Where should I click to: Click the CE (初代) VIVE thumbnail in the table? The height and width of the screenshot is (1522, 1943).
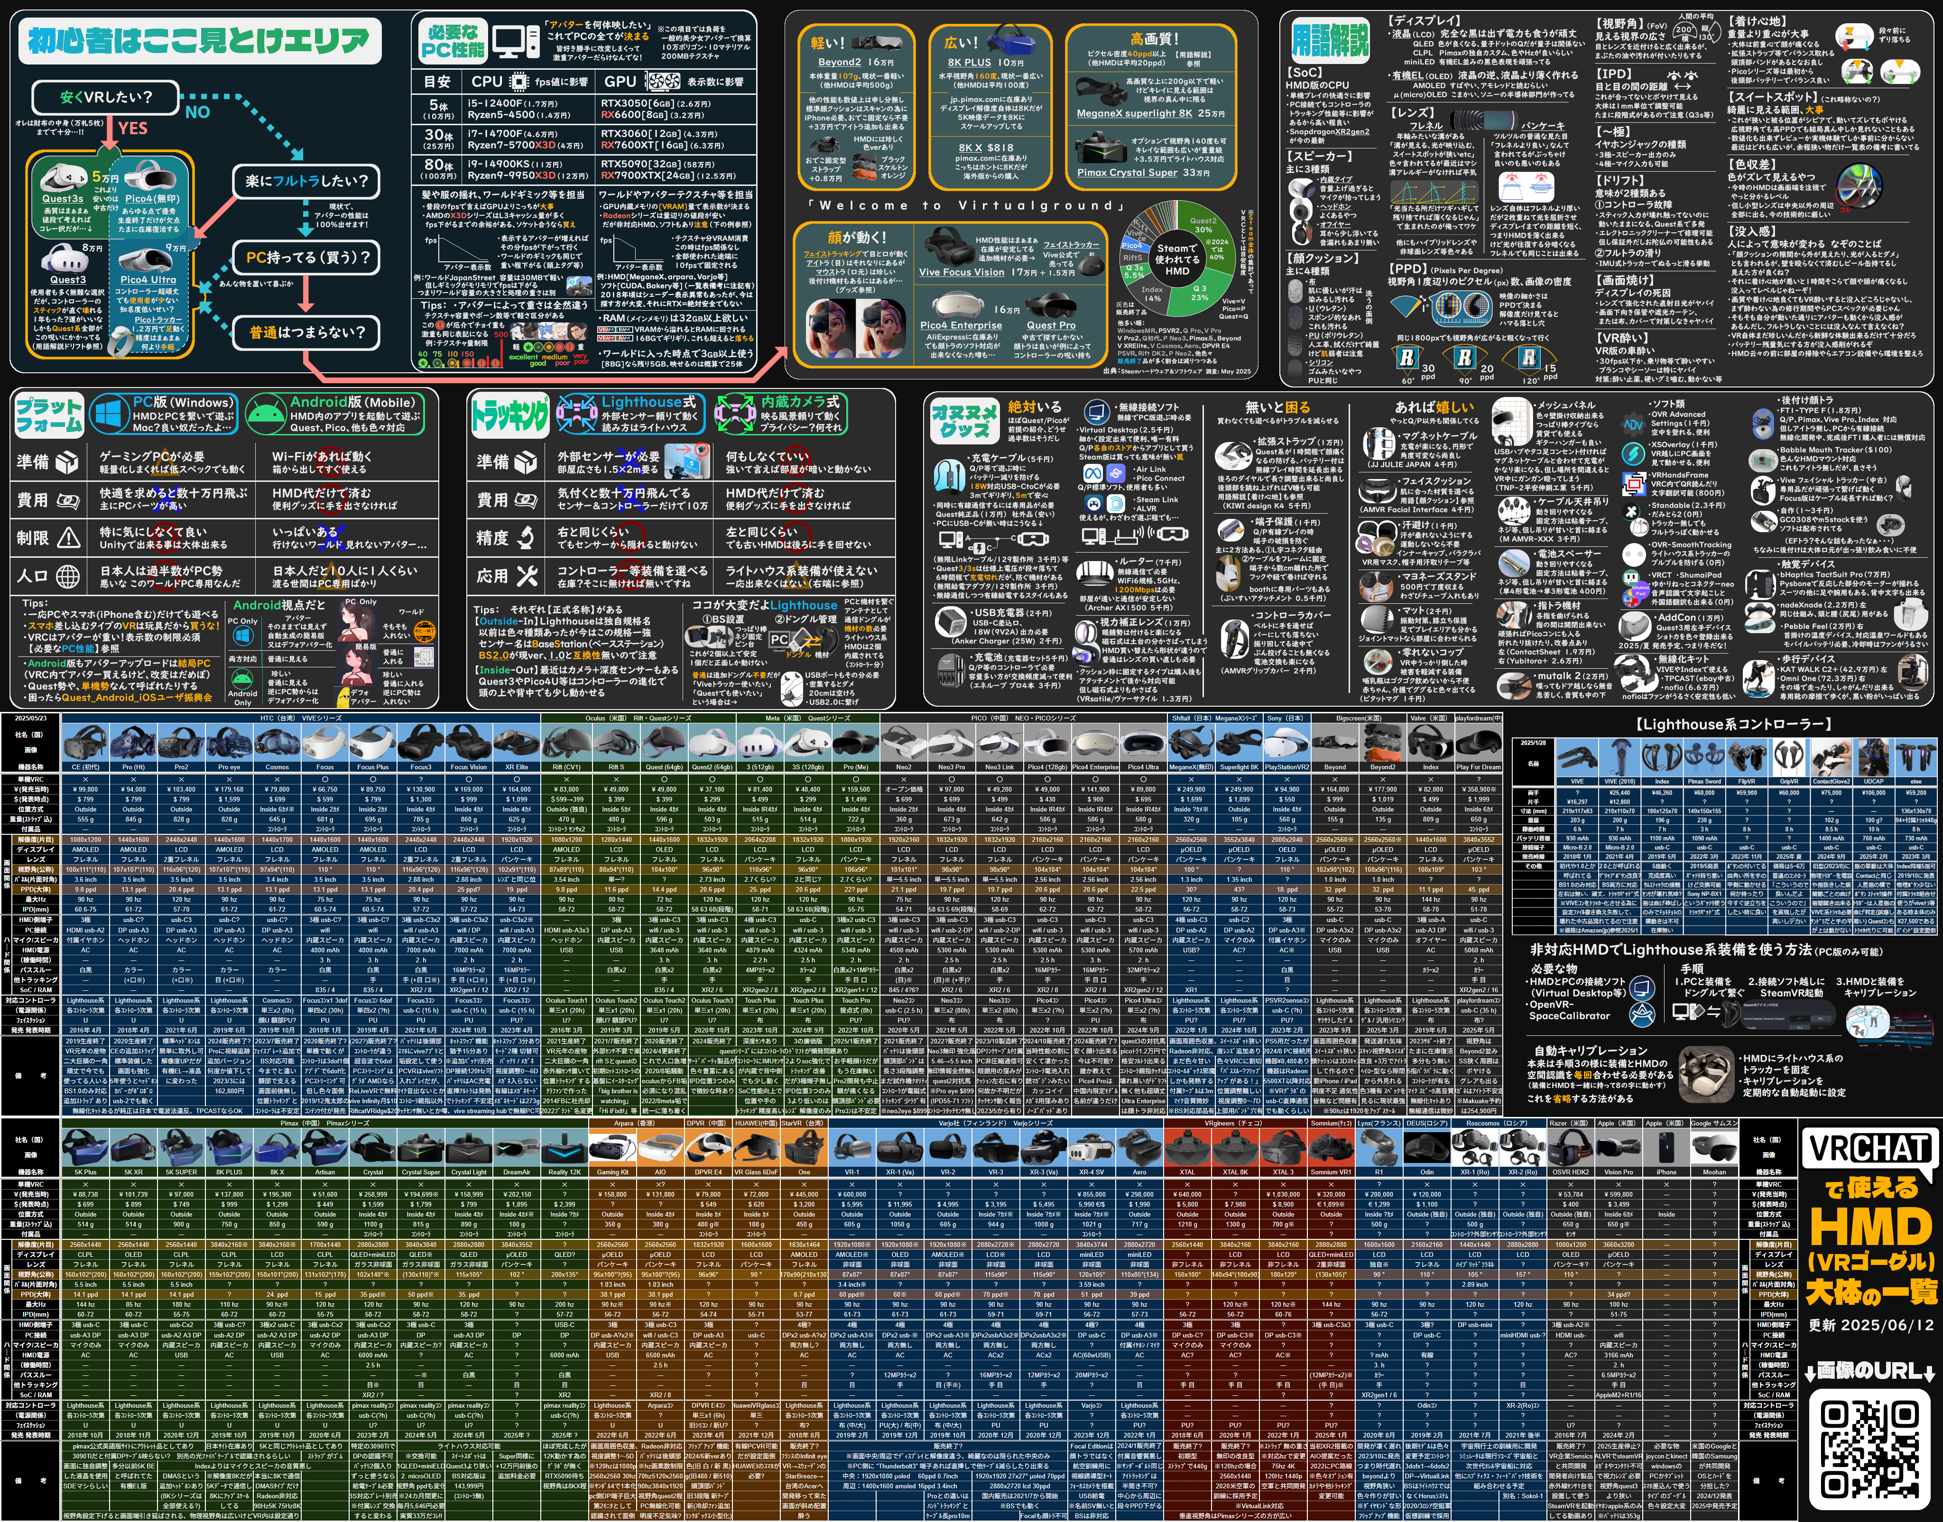[85, 742]
